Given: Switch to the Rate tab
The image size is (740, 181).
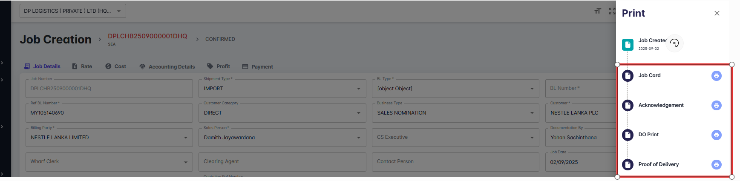Looking at the screenshot, I should [x=82, y=66].
